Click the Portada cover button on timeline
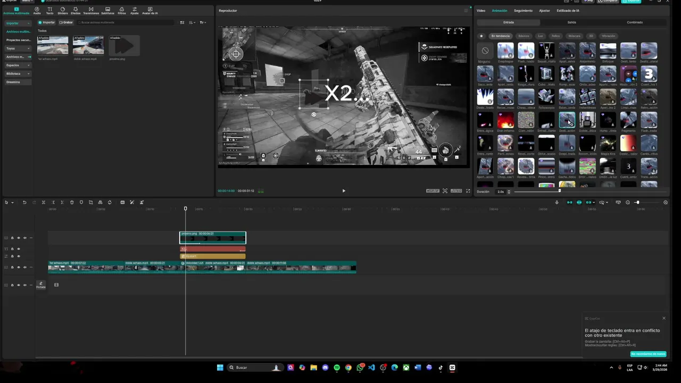 pyautogui.click(x=41, y=285)
